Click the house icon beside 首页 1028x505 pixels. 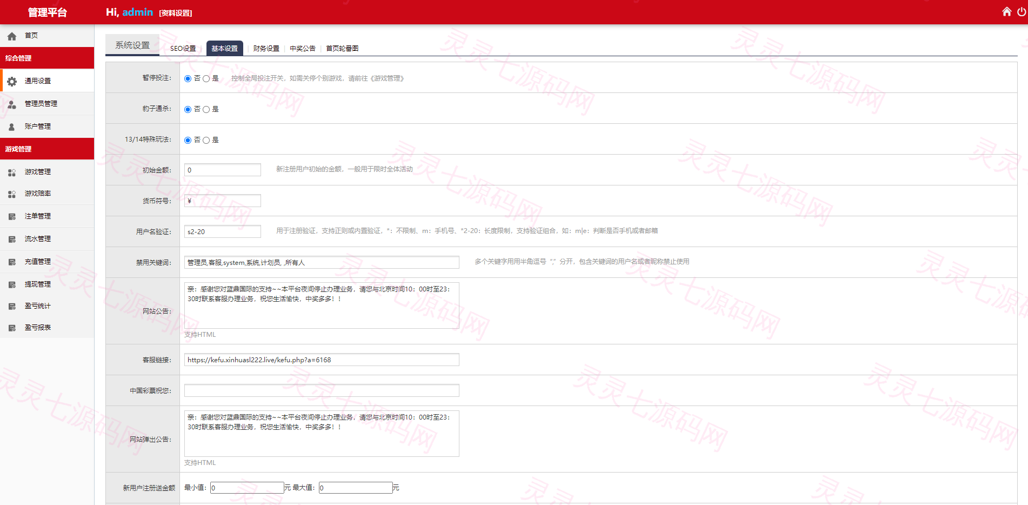(x=12, y=36)
